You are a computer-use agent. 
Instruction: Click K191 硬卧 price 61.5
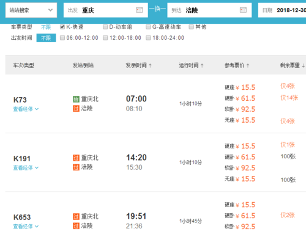point(248,157)
